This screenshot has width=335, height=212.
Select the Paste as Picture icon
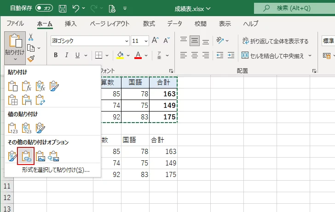(x=40, y=156)
